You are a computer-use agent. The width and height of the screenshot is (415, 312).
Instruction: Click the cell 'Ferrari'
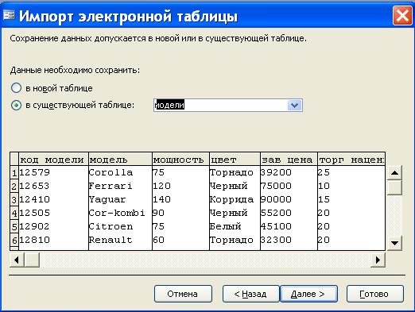tap(120, 186)
